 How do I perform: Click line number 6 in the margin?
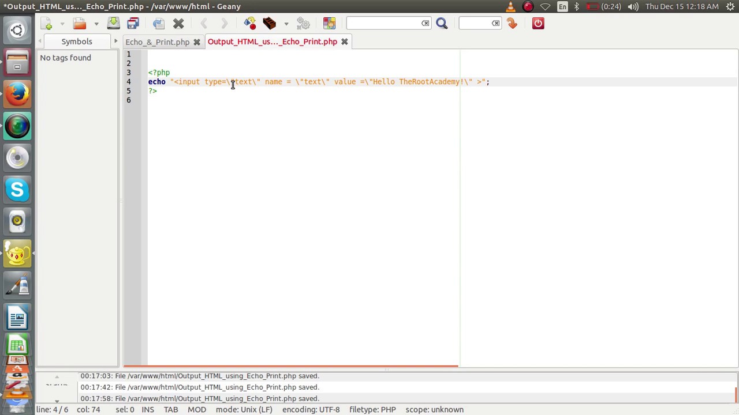pos(129,100)
